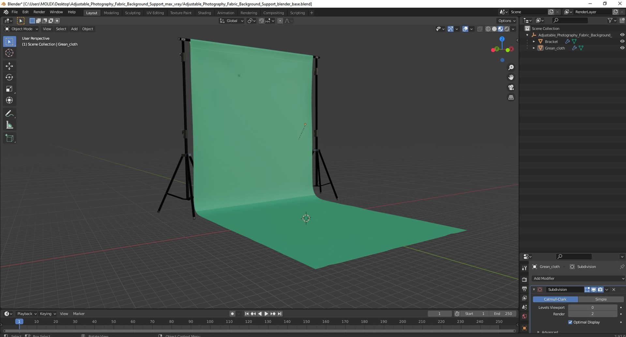Select the Move tool
Viewport: 626px width, 337px height.
point(9,66)
